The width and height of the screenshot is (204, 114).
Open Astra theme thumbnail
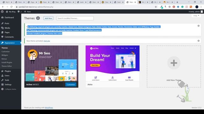point(113,63)
